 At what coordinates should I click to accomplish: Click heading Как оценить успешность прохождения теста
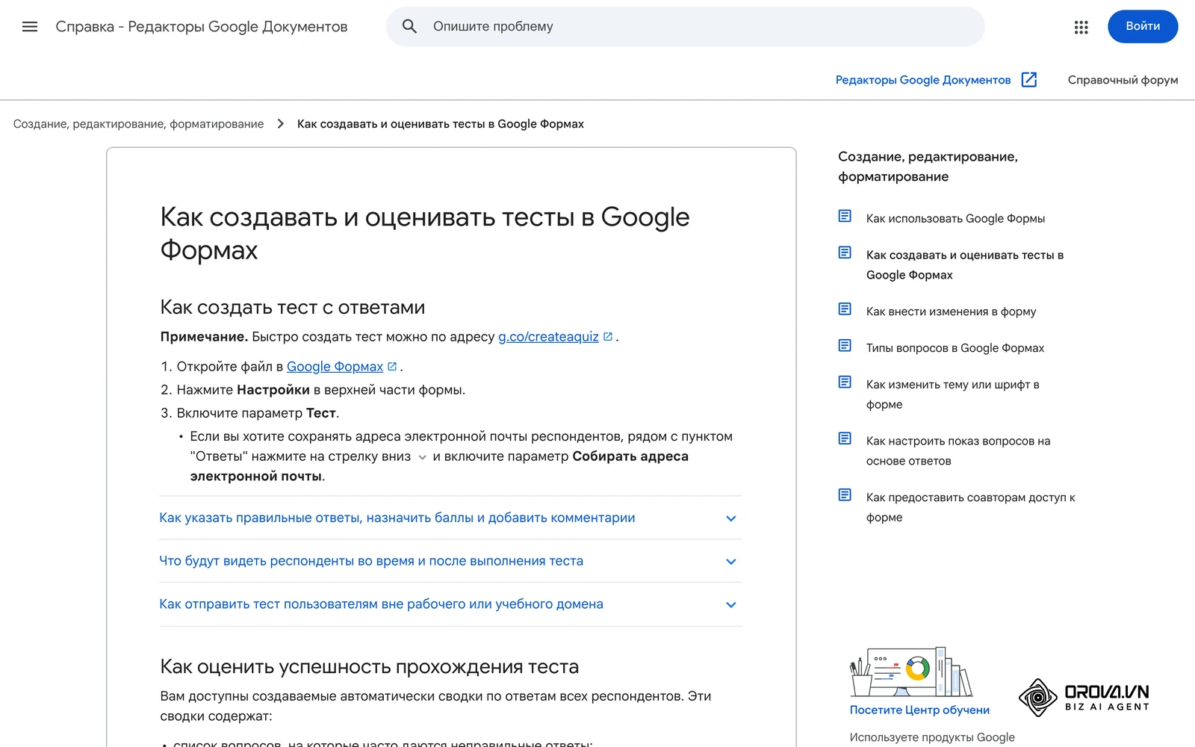point(370,666)
